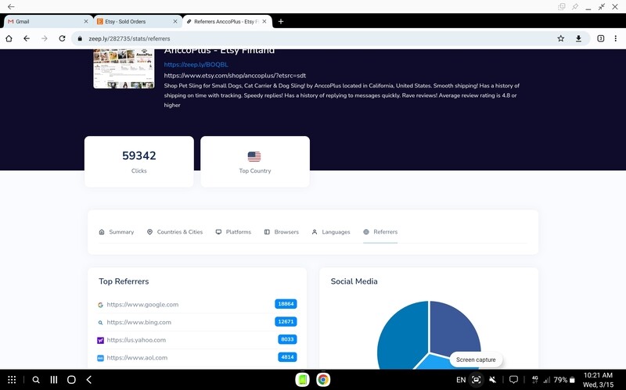The height and width of the screenshot is (390, 626).
Task: Switch to Etsy - Sold Orders tab
Action: tap(138, 22)
